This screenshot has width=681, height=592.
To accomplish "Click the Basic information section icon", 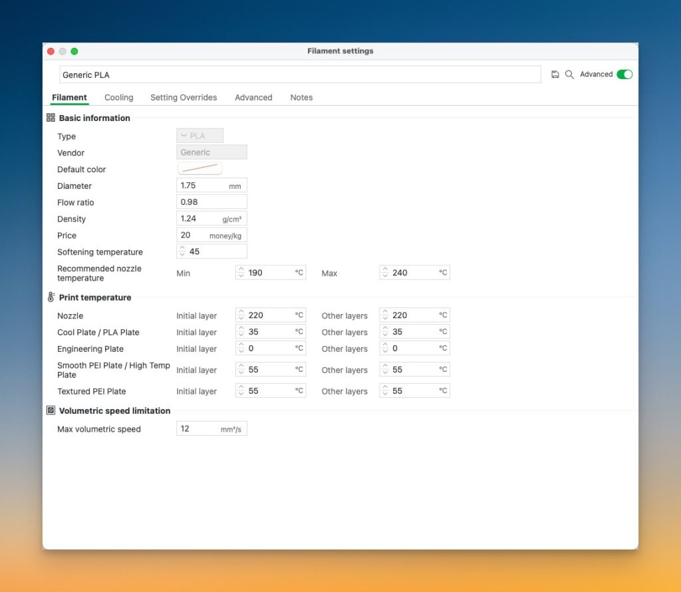I will tap(51, 118).
